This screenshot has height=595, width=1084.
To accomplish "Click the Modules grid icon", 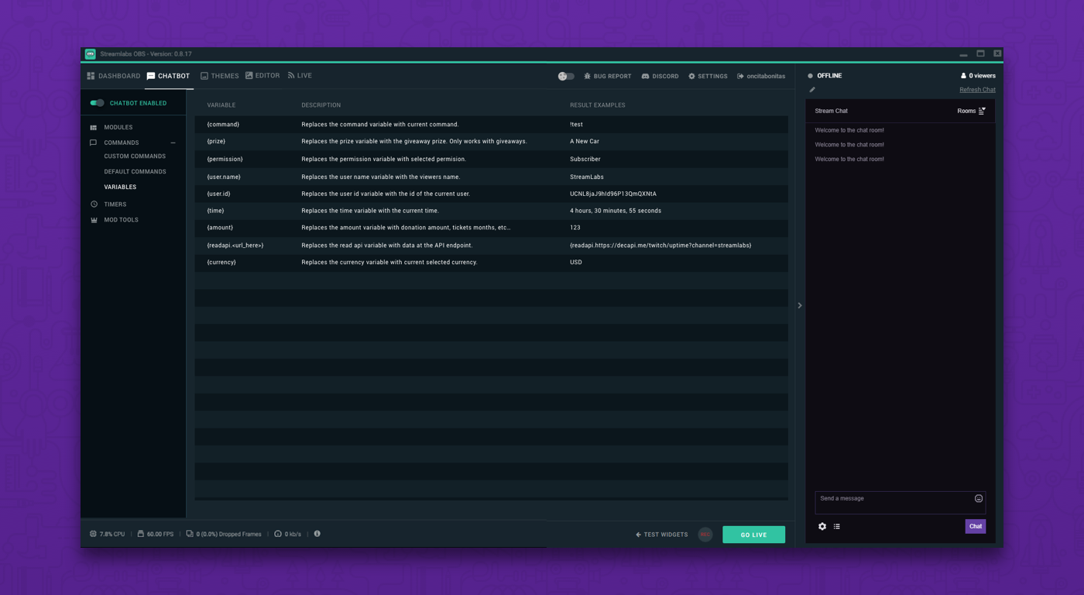I will (x=94, y=127).
